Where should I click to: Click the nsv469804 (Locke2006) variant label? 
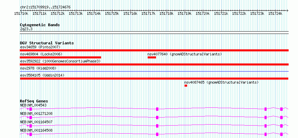pos(41,54)
